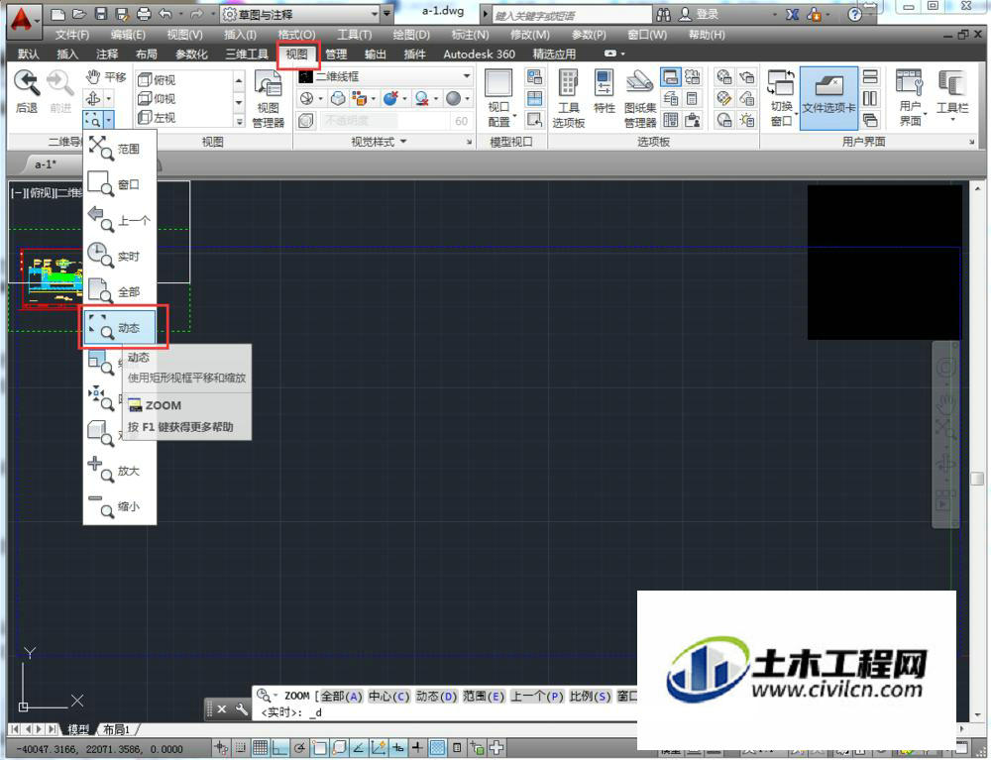Click the Open file folder icon
991x760 pixels.
[x=79, y=14]
